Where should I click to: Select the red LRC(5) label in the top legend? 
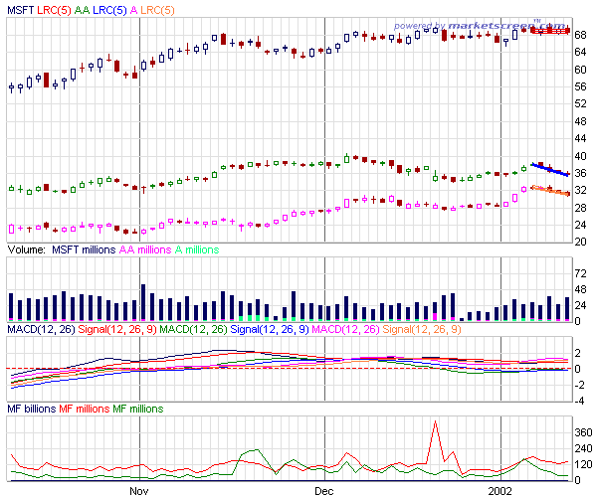[x=54, y=10]
